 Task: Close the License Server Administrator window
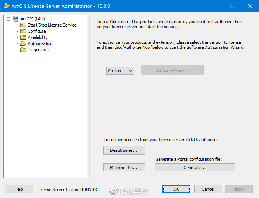(x=250, y=6)
